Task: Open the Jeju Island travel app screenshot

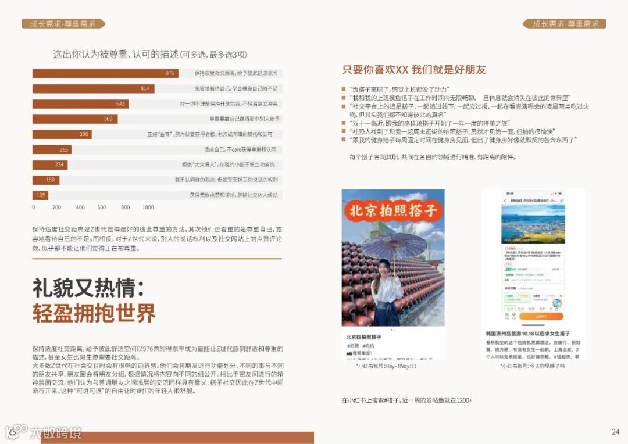Action: [x=533, y=258]
